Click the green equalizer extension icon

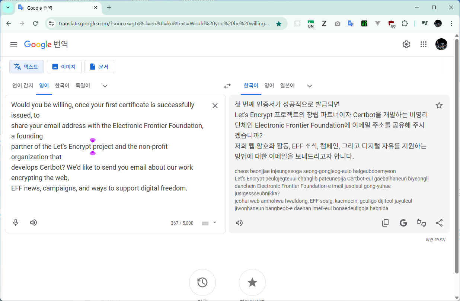[364, 23]
